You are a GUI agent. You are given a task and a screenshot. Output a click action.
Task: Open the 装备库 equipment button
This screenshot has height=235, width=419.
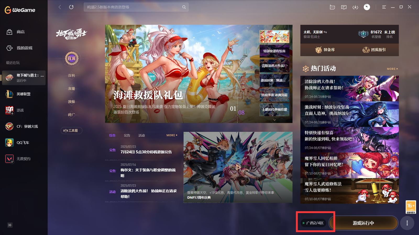[325, 50]
